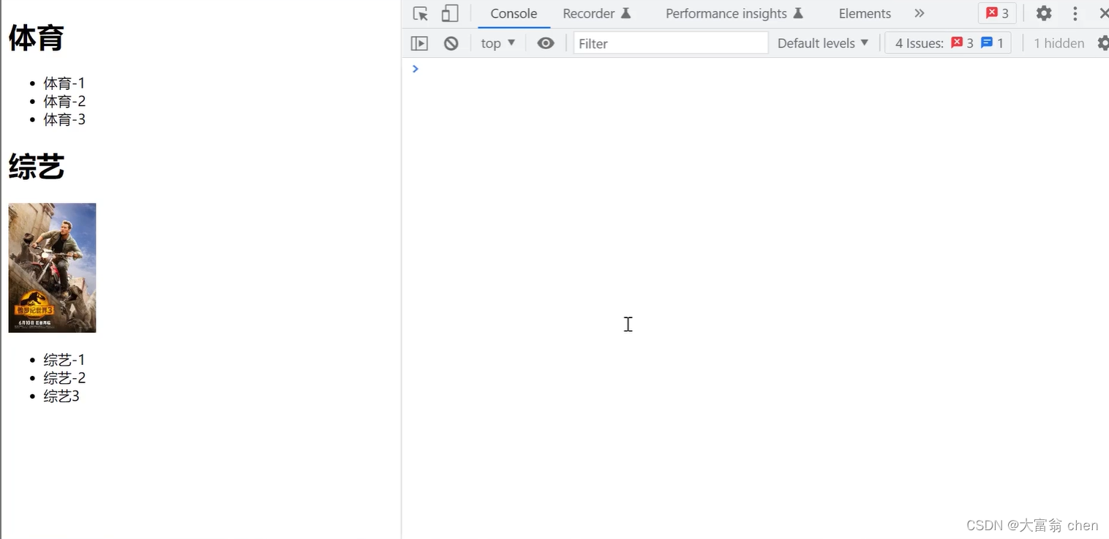
Task: Focus the console Filter input field
Action: [671, 43]
